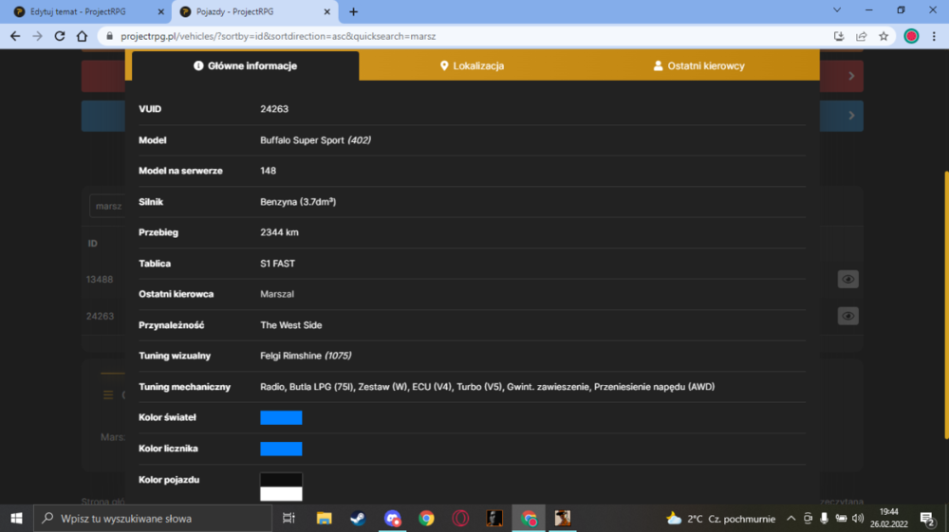The width and height of the screenshot is (949, 532).
Task: Go forward in browser history
Action: coord(38,36)
